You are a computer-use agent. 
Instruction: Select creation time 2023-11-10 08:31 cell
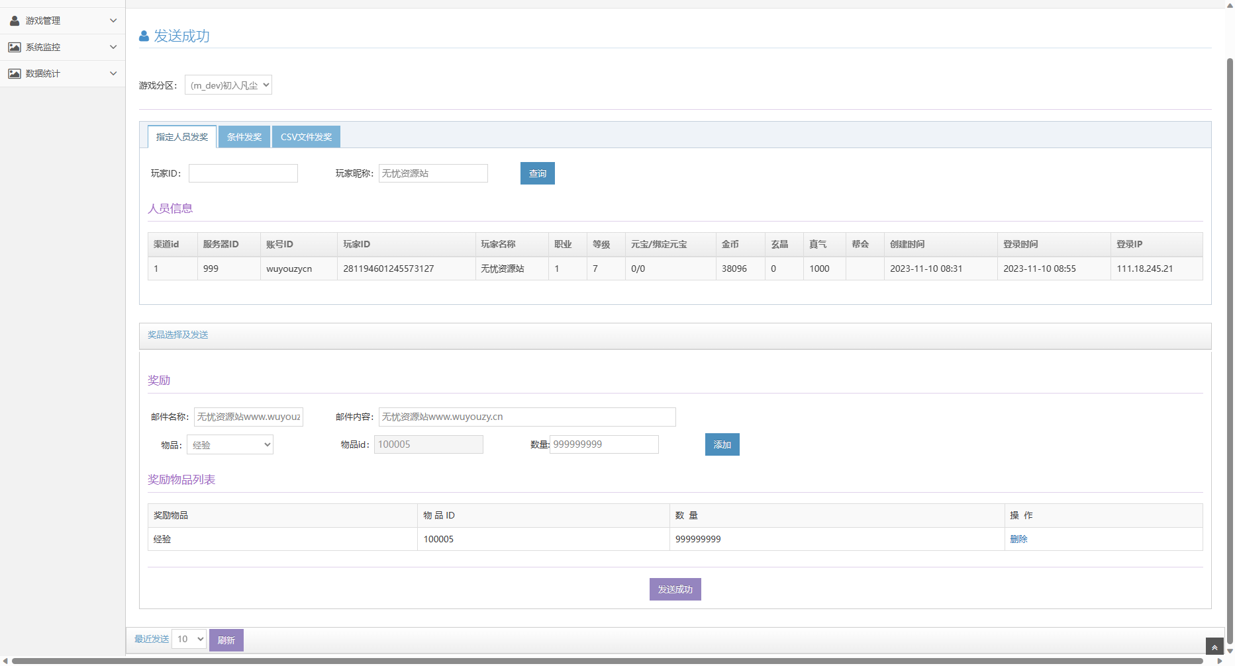[941, 269]
